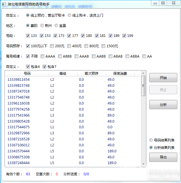
Task: Select row 13387247018
Action: 73,91
